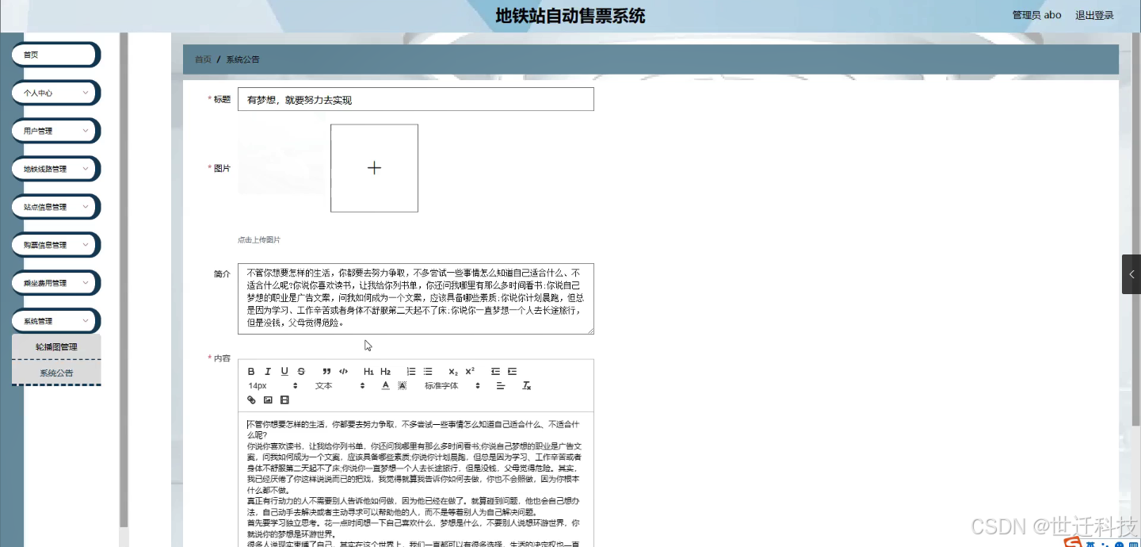Increase indent in the editor
This screenshot has height=547, width=1141.
point(512,372)
